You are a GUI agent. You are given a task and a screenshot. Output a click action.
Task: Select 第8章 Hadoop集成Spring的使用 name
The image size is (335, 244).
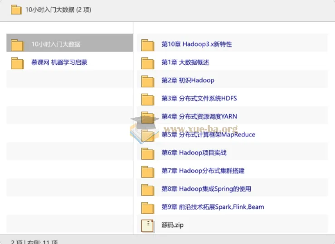206,189
